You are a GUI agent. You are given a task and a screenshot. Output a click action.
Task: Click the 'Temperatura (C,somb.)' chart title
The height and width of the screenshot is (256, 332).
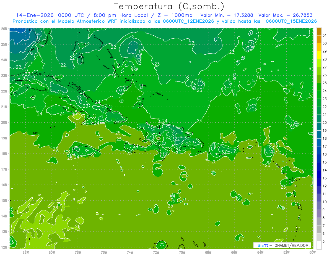pos(169,6)
